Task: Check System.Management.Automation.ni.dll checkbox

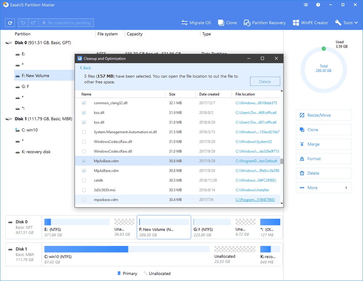Action: pos(84,132)
